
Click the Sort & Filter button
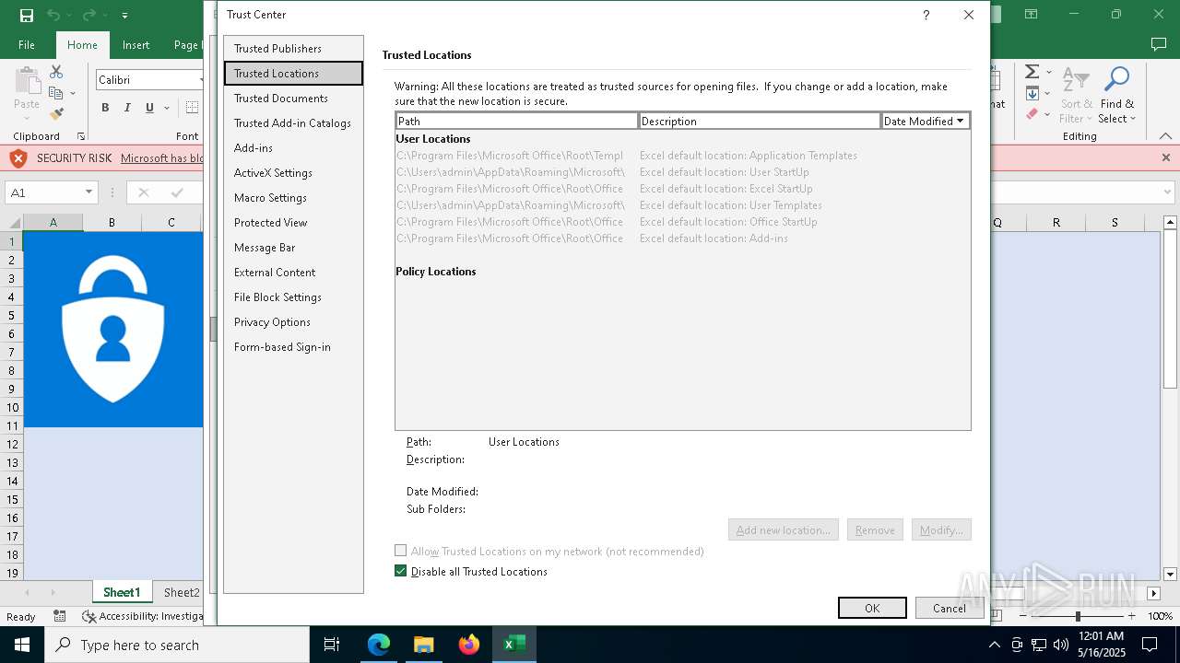point(1076,95)
